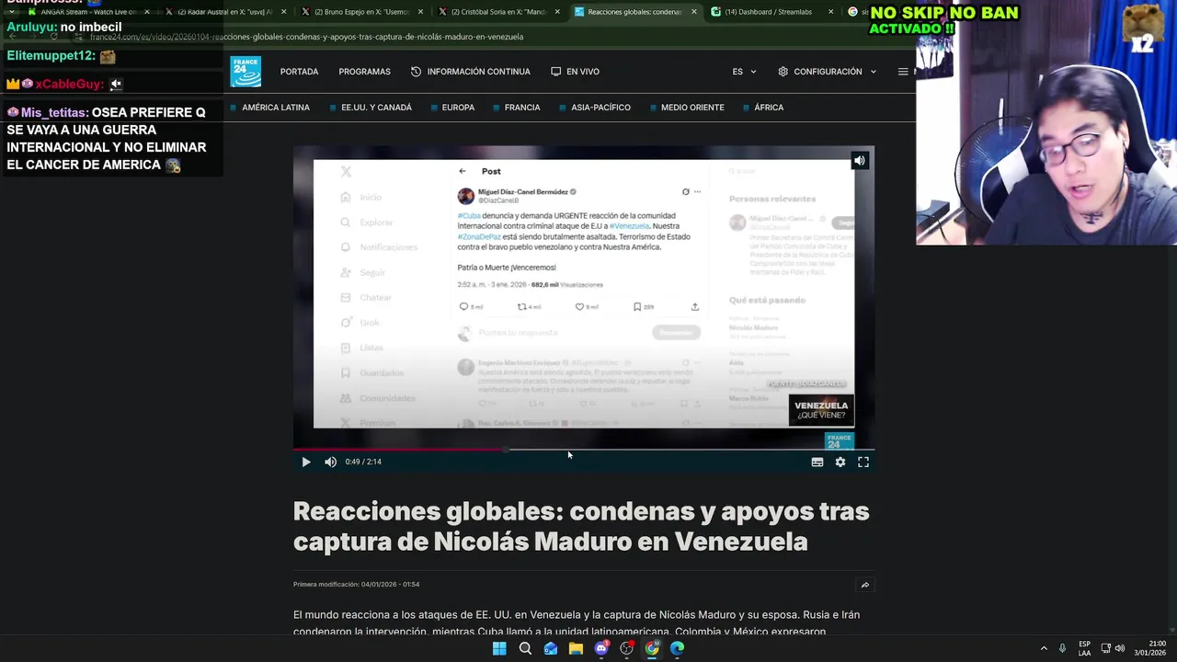The image size is (1177, 662).
Task: Mute video with the player volume icon
Action: pyautogui.click(x=330, y=462)
